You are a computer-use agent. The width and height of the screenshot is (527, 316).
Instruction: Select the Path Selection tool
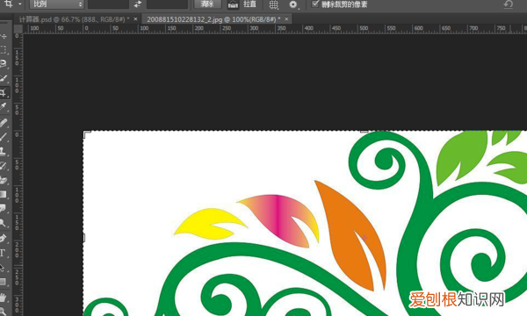click(3, 268)
